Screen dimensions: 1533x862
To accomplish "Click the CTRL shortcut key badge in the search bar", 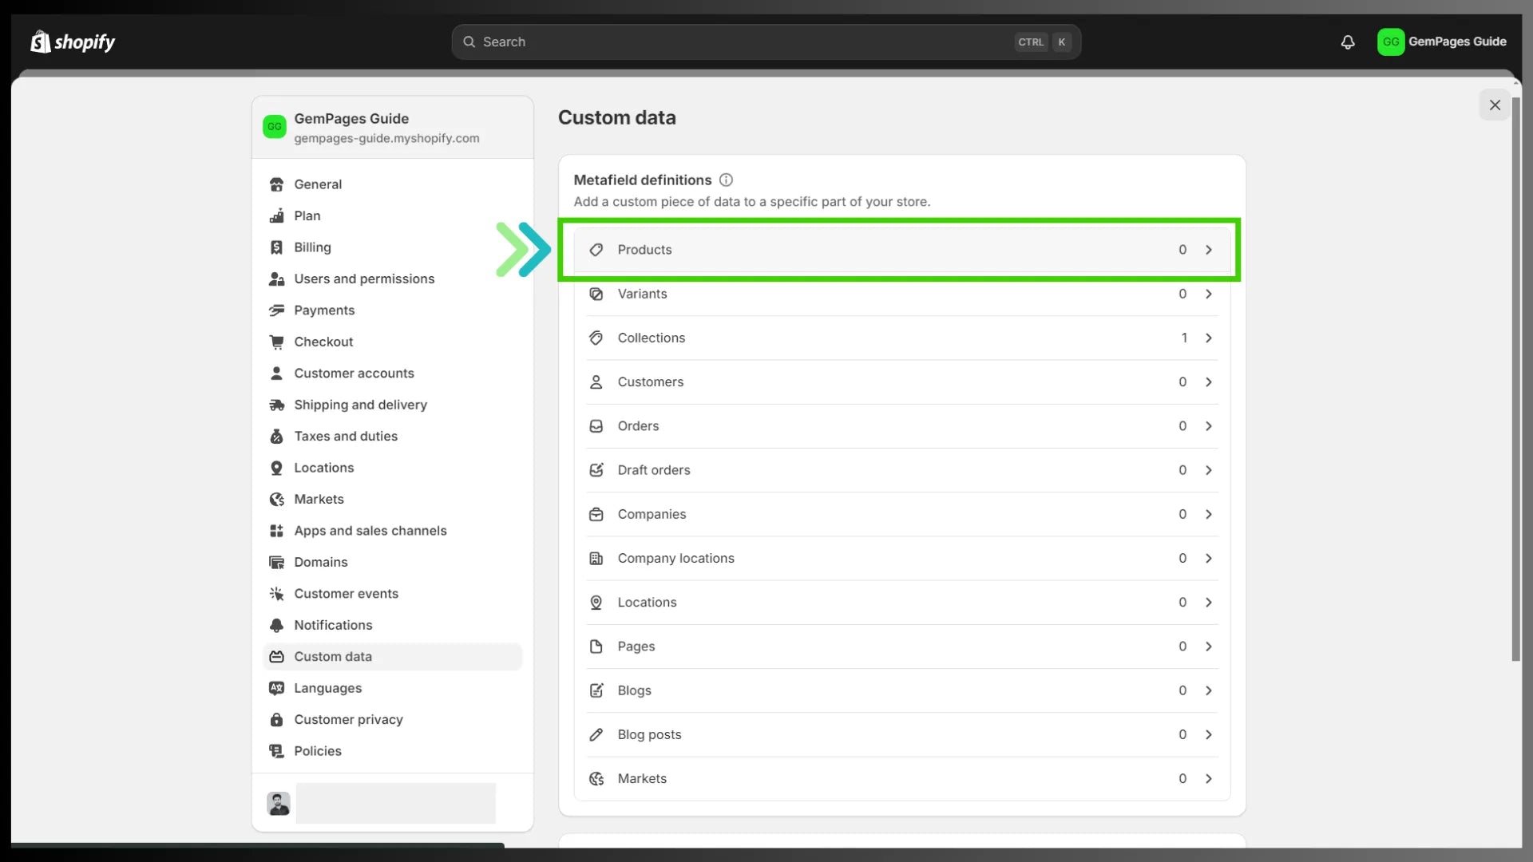I will [x=1031, y=42].
